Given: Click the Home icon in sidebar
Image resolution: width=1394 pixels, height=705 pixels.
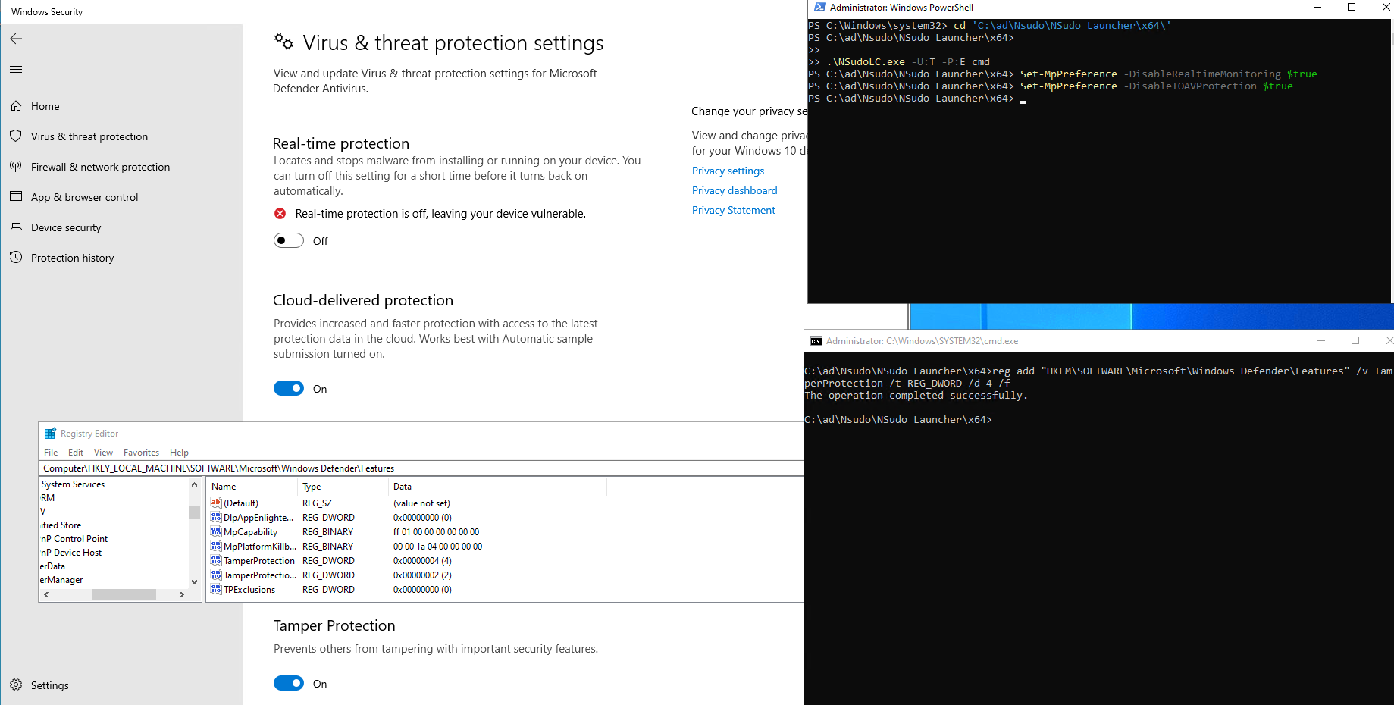Looking at the screenshot, I should [x=16, y=106].
